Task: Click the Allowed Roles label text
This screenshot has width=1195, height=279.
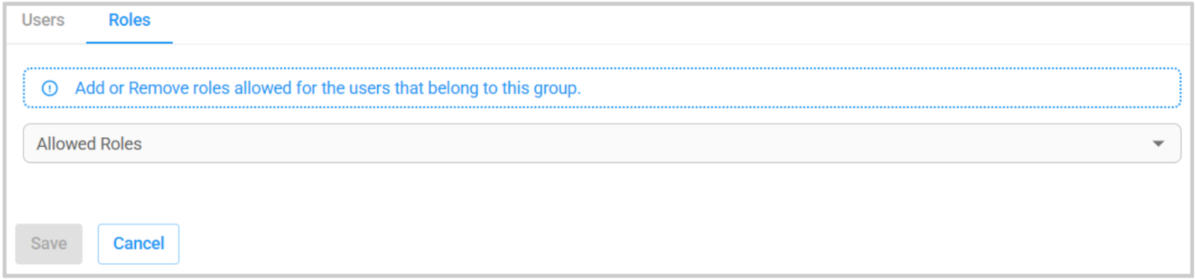Action: 89,144
